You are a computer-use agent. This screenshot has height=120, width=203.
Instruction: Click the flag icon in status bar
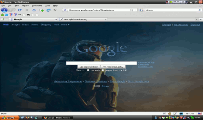pos(200,113)
